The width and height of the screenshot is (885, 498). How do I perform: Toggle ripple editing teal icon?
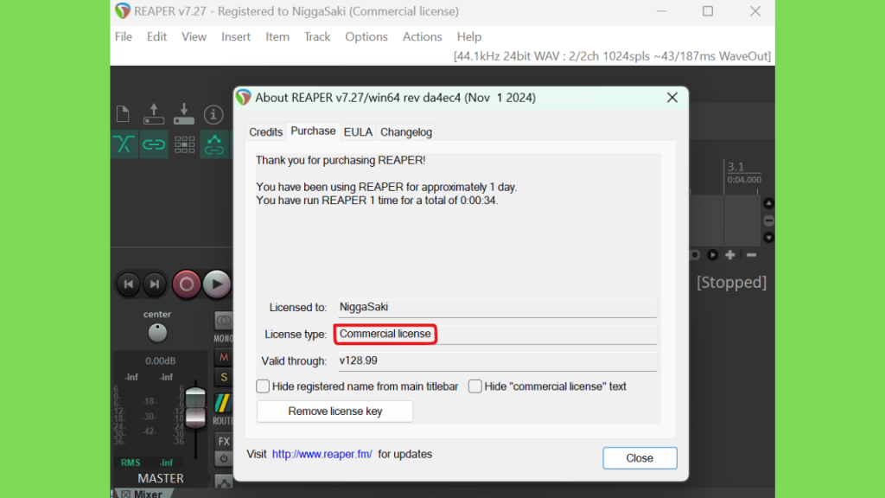[213, 144]
